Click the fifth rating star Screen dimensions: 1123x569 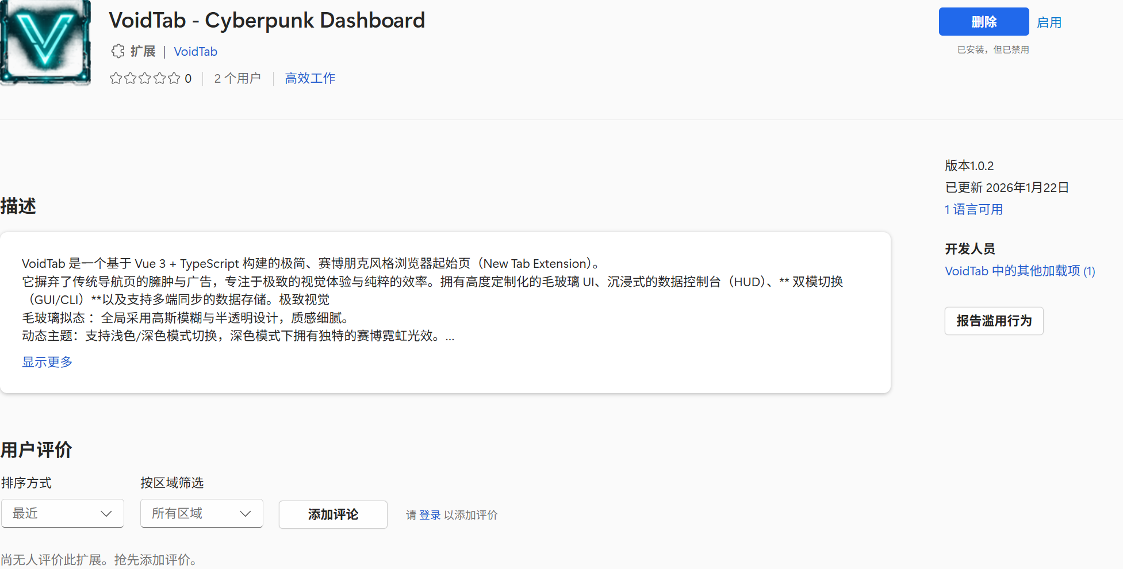pos(174,78)
